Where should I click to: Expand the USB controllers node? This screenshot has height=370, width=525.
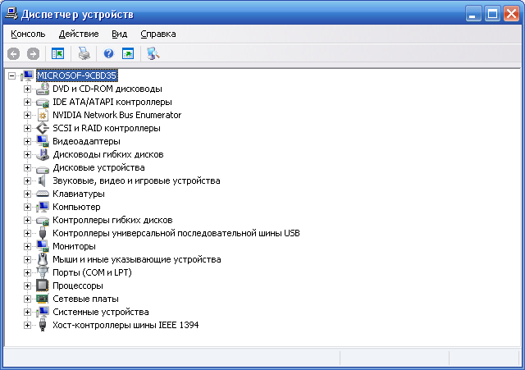[27, 233]
